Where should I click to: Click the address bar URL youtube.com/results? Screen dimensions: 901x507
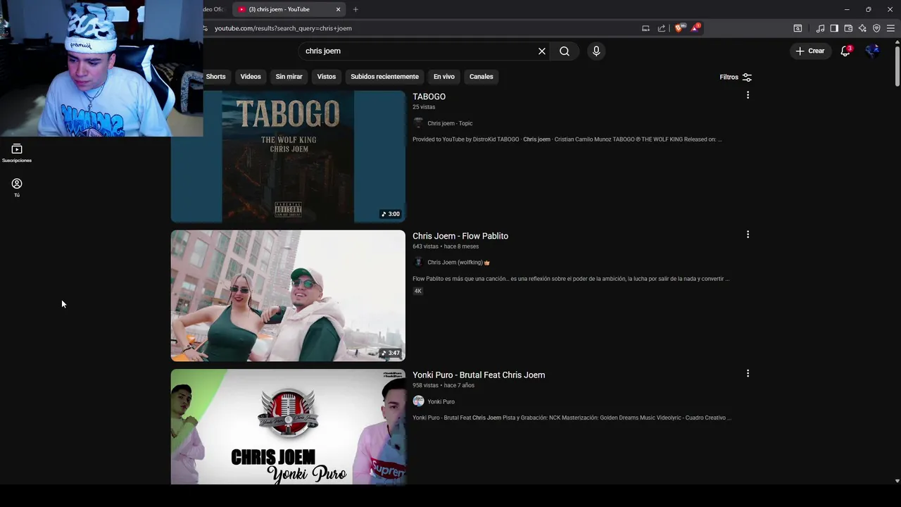pyautogui.click(x=283, y=28)
